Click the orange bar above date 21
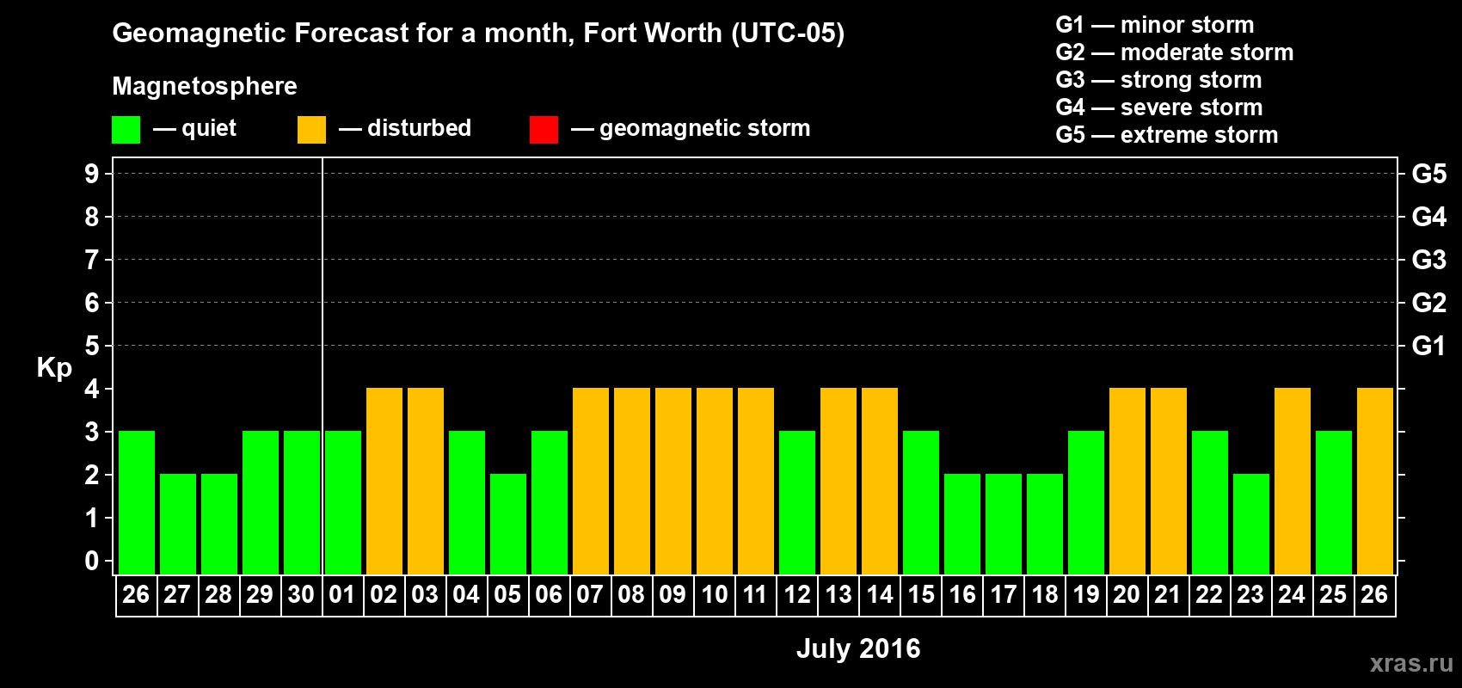The image size is (1462, 688). coord(1169,482)
